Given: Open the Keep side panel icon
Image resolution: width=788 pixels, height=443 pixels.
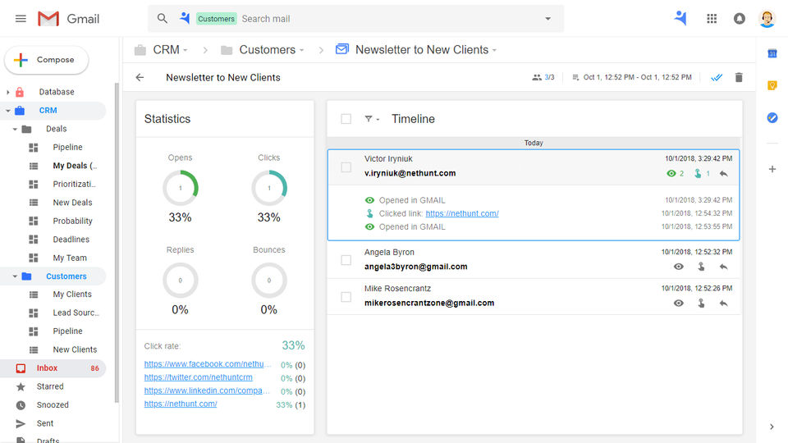Looking at the screenshot, I should click(x=772, y=85).
